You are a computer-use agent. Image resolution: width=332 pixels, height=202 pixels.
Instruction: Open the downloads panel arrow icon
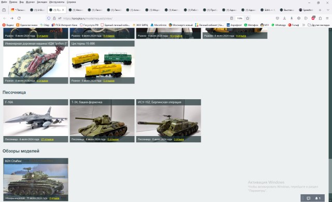[284, 19]
